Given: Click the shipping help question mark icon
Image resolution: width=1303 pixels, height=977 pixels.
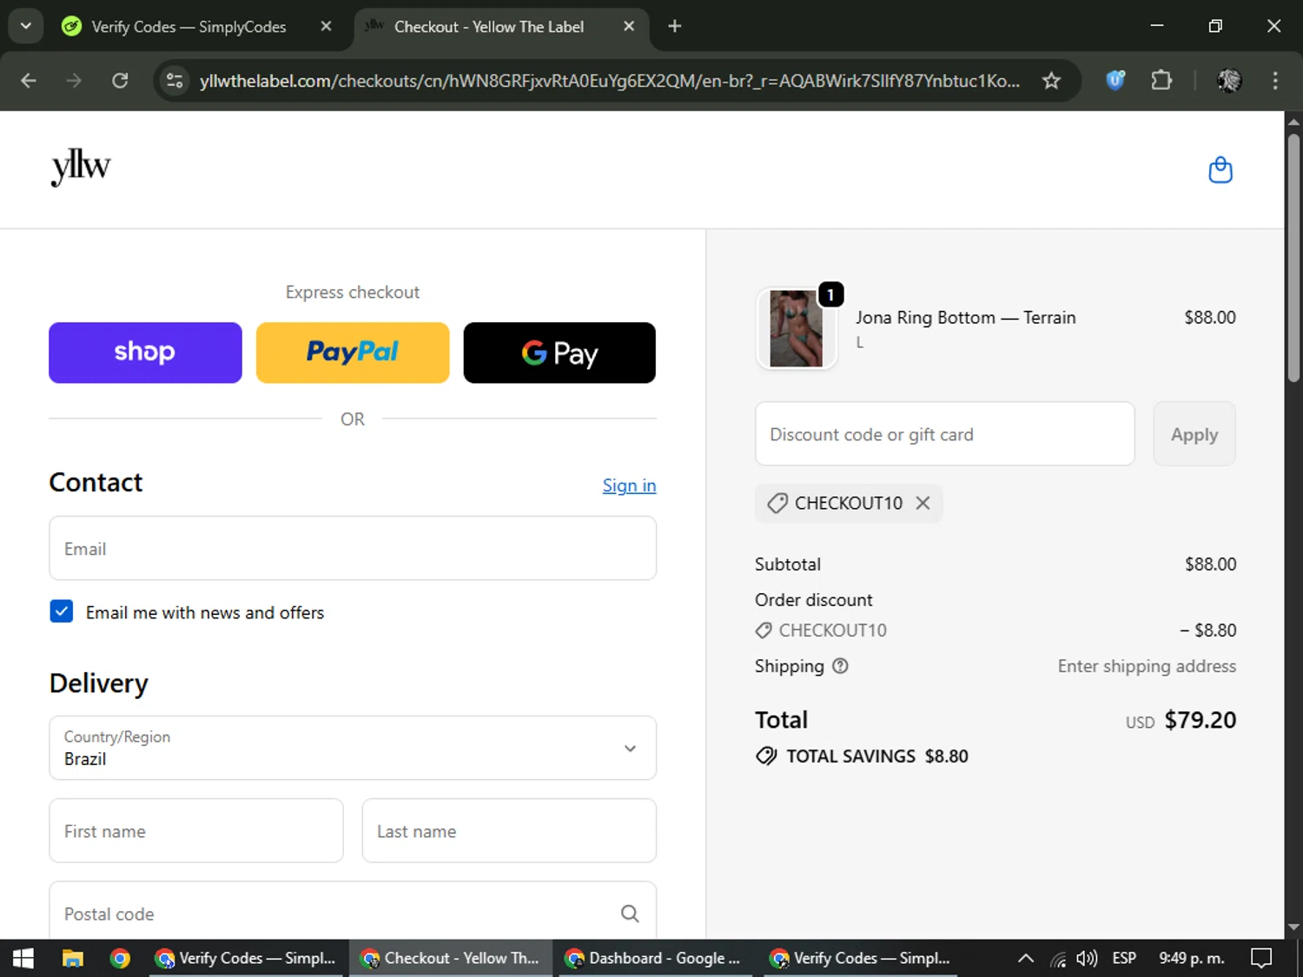Looking at the screenshot, I should click(x=840, y=666).
